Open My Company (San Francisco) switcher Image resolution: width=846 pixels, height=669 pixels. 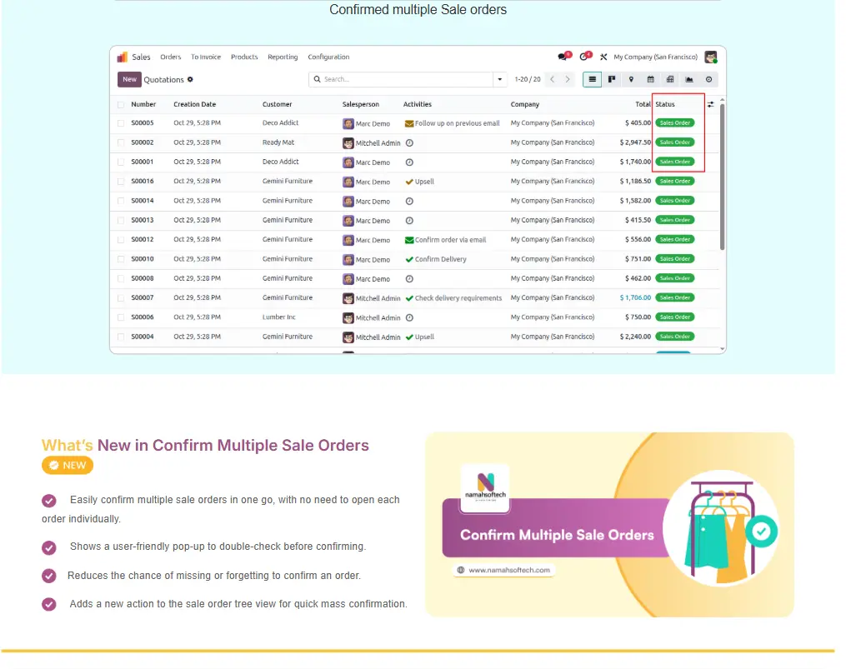(x=655, y=57)
